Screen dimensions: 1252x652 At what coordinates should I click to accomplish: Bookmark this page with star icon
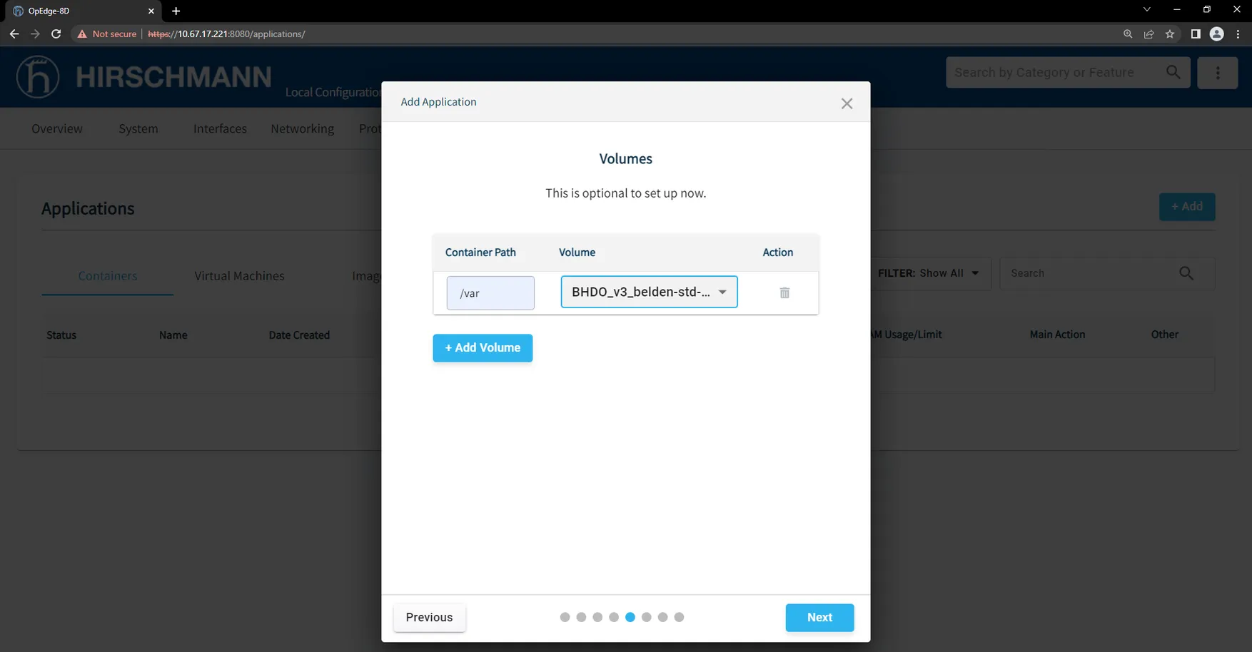coord(1170,34)
